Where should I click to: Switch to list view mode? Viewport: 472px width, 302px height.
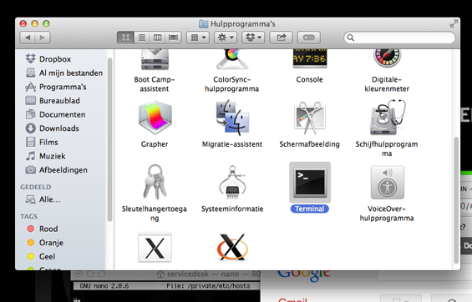click(142, 38)
